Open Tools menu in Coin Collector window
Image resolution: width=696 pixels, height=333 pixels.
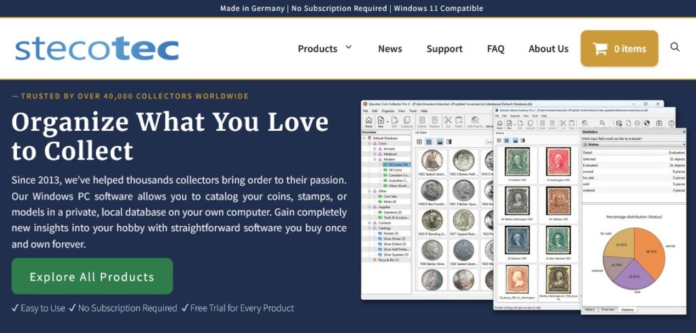point(413,111)
